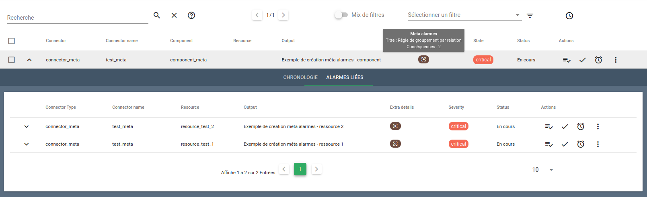Click 'Exemple de création méta alarmes - component' text
Screen dimensions: 647x197
[331, 60]
